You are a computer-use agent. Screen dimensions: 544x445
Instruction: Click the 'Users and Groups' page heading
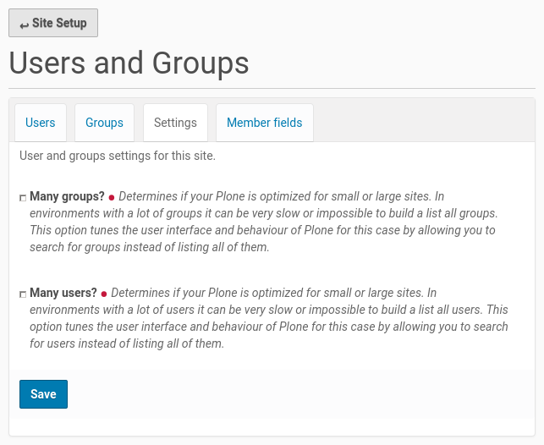pos(129,63)
